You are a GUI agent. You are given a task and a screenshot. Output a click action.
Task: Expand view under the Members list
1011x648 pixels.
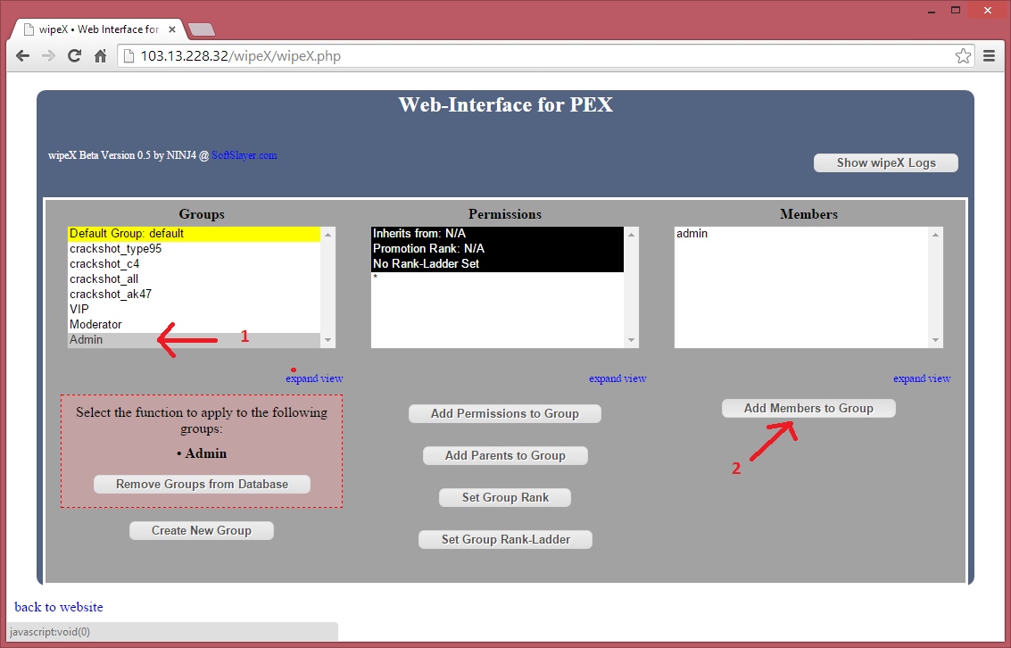tap(922, 378)
